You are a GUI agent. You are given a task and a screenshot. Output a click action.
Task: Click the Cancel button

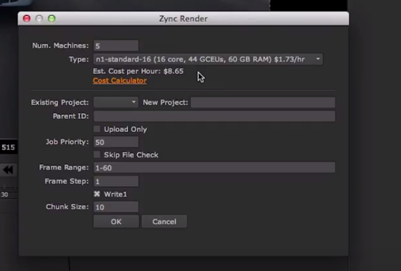pyautogui.click(x=164, y=222)
